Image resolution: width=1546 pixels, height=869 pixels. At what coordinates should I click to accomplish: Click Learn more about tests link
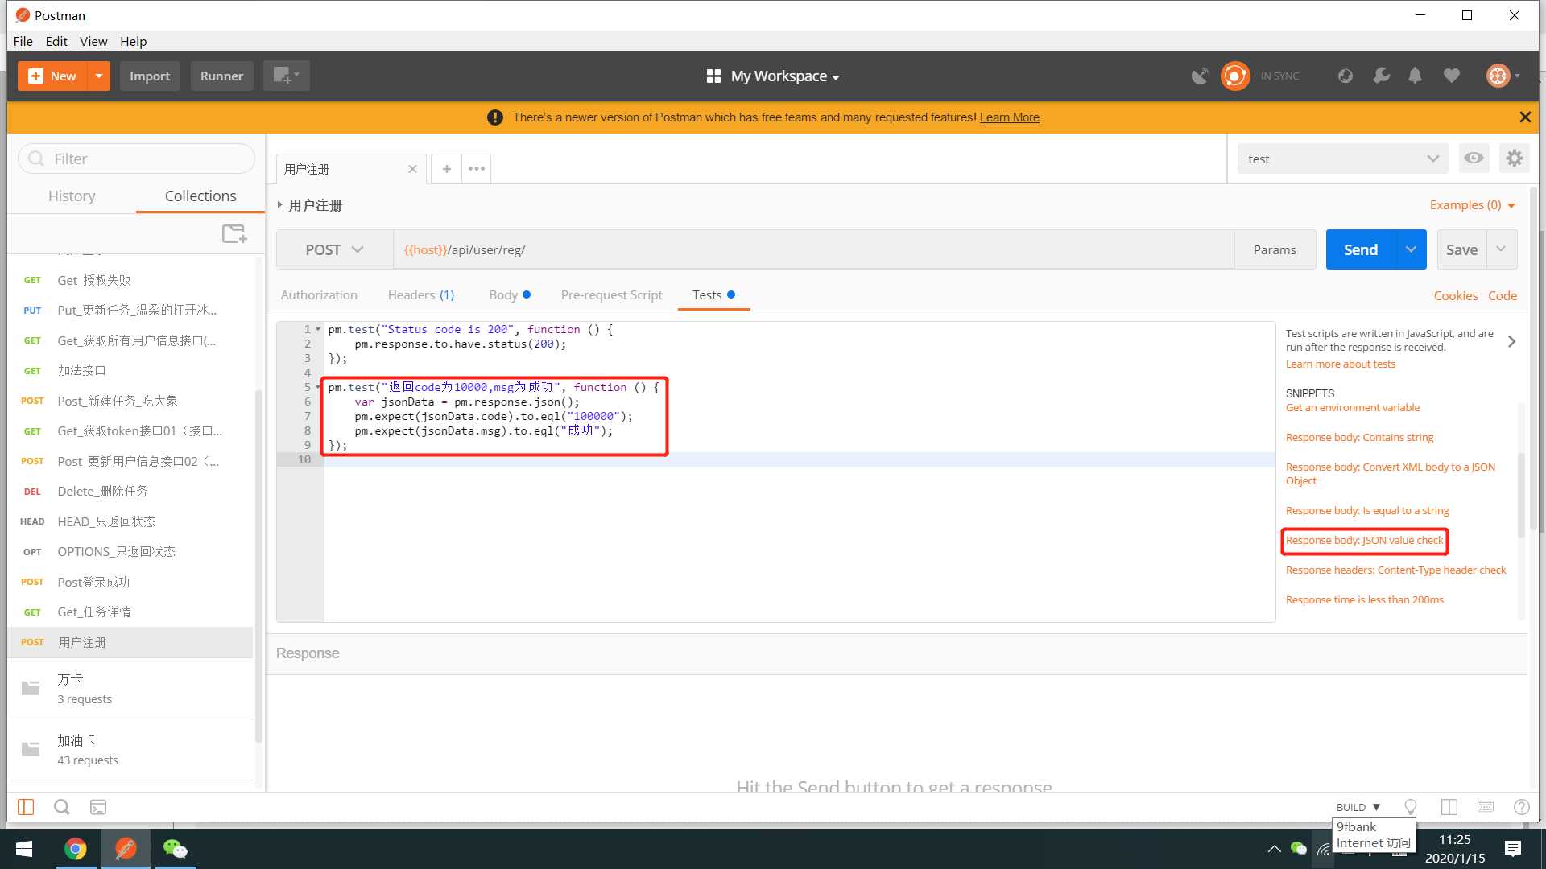coord(1340,364)
